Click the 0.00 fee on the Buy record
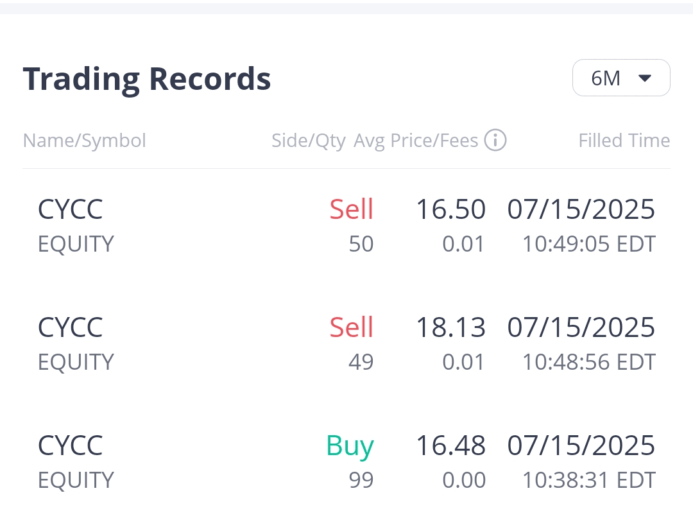This screenshot has height=518, width=693. click(x=463, y=480)
